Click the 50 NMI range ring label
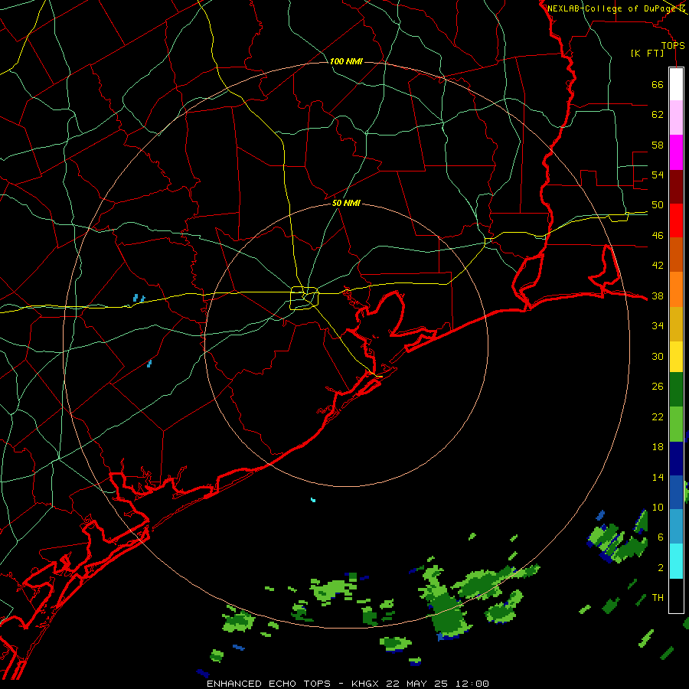Screen dimensions: 689x689 pyautogui.click(x=346, y=203)
